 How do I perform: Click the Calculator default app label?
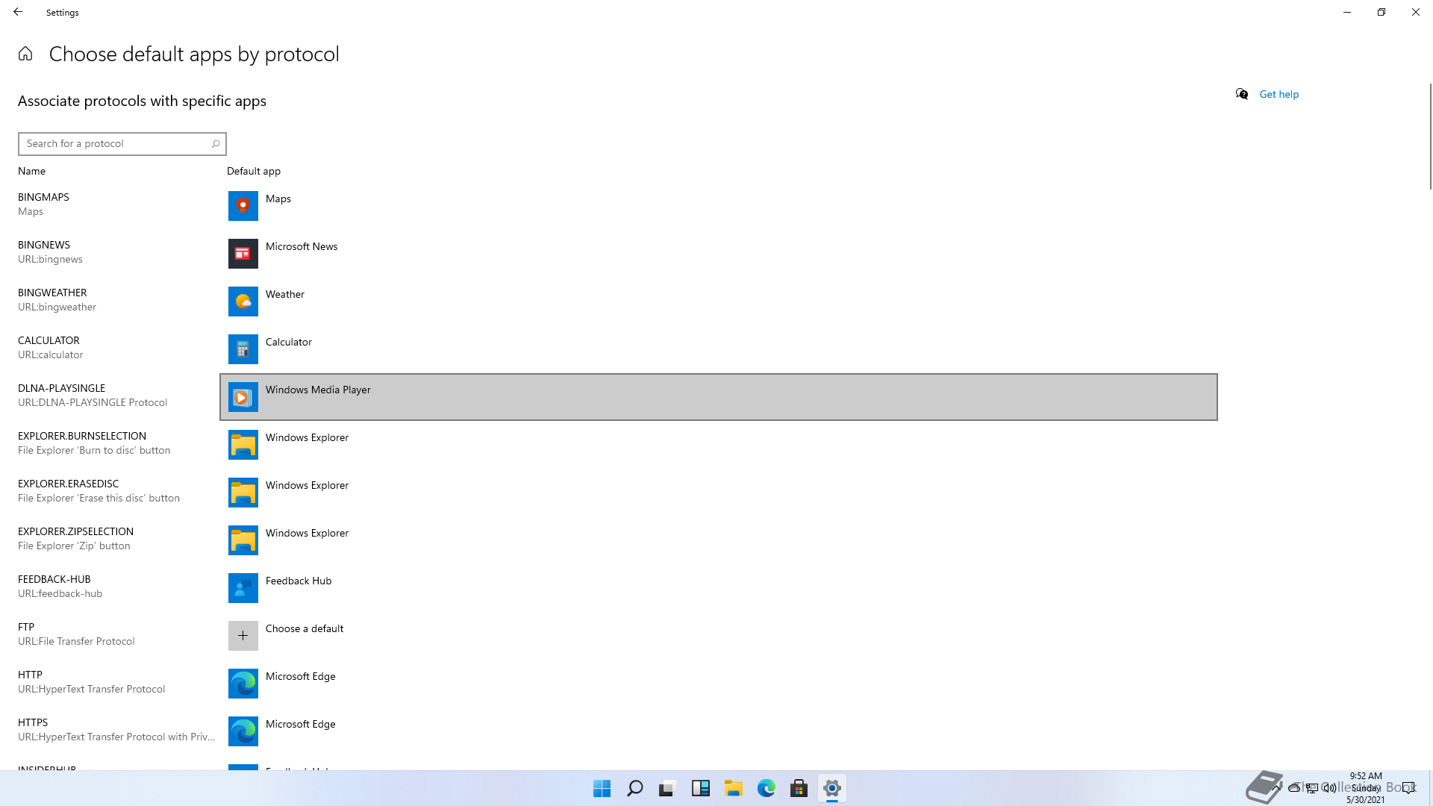(289, 342)
